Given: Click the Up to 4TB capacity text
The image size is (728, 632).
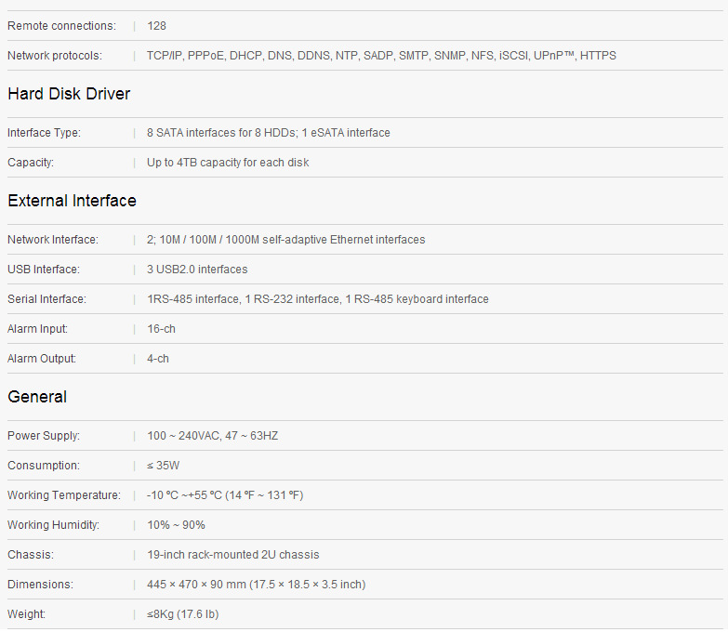Looking at the screenshot, I should pyautogui.click(x=228, y=163).
